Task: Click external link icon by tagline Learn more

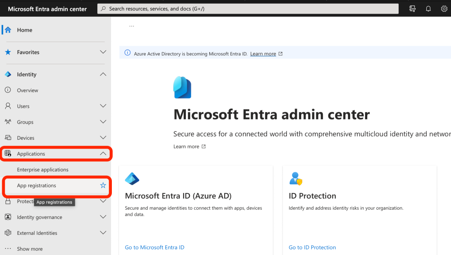Action: (x=203, y=146)
